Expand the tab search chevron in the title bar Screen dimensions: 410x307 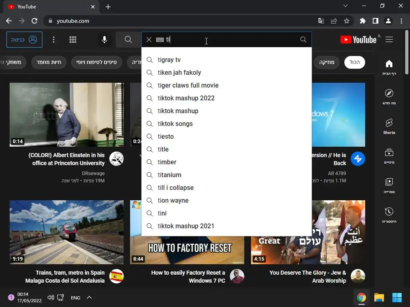(x=346, y=6)
